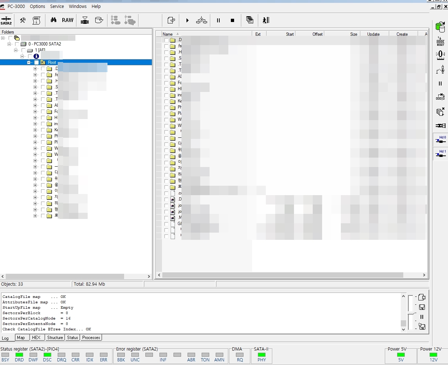Open the SATA2 port selector icon

click(6, 20)
